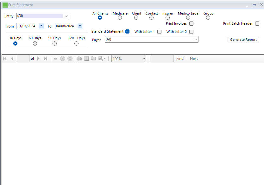Select Insurer radio option
264x185 pixels.
click(167, 18)
